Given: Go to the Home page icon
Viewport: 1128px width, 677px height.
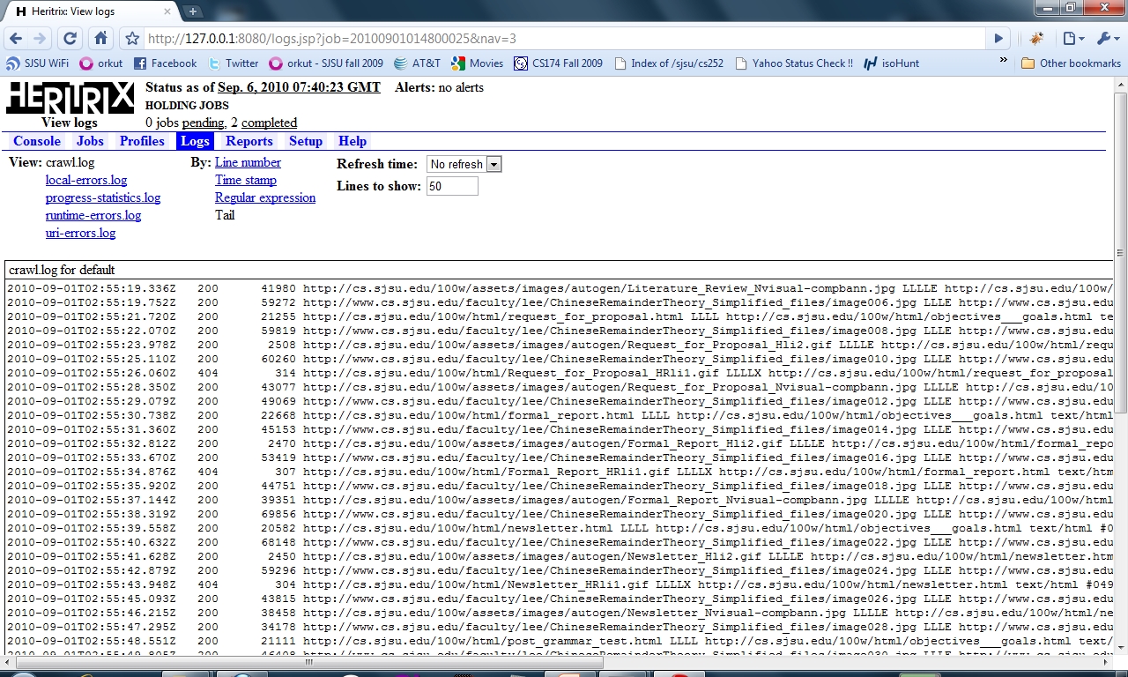Looking at the screenshot, I should coord(100,39).
